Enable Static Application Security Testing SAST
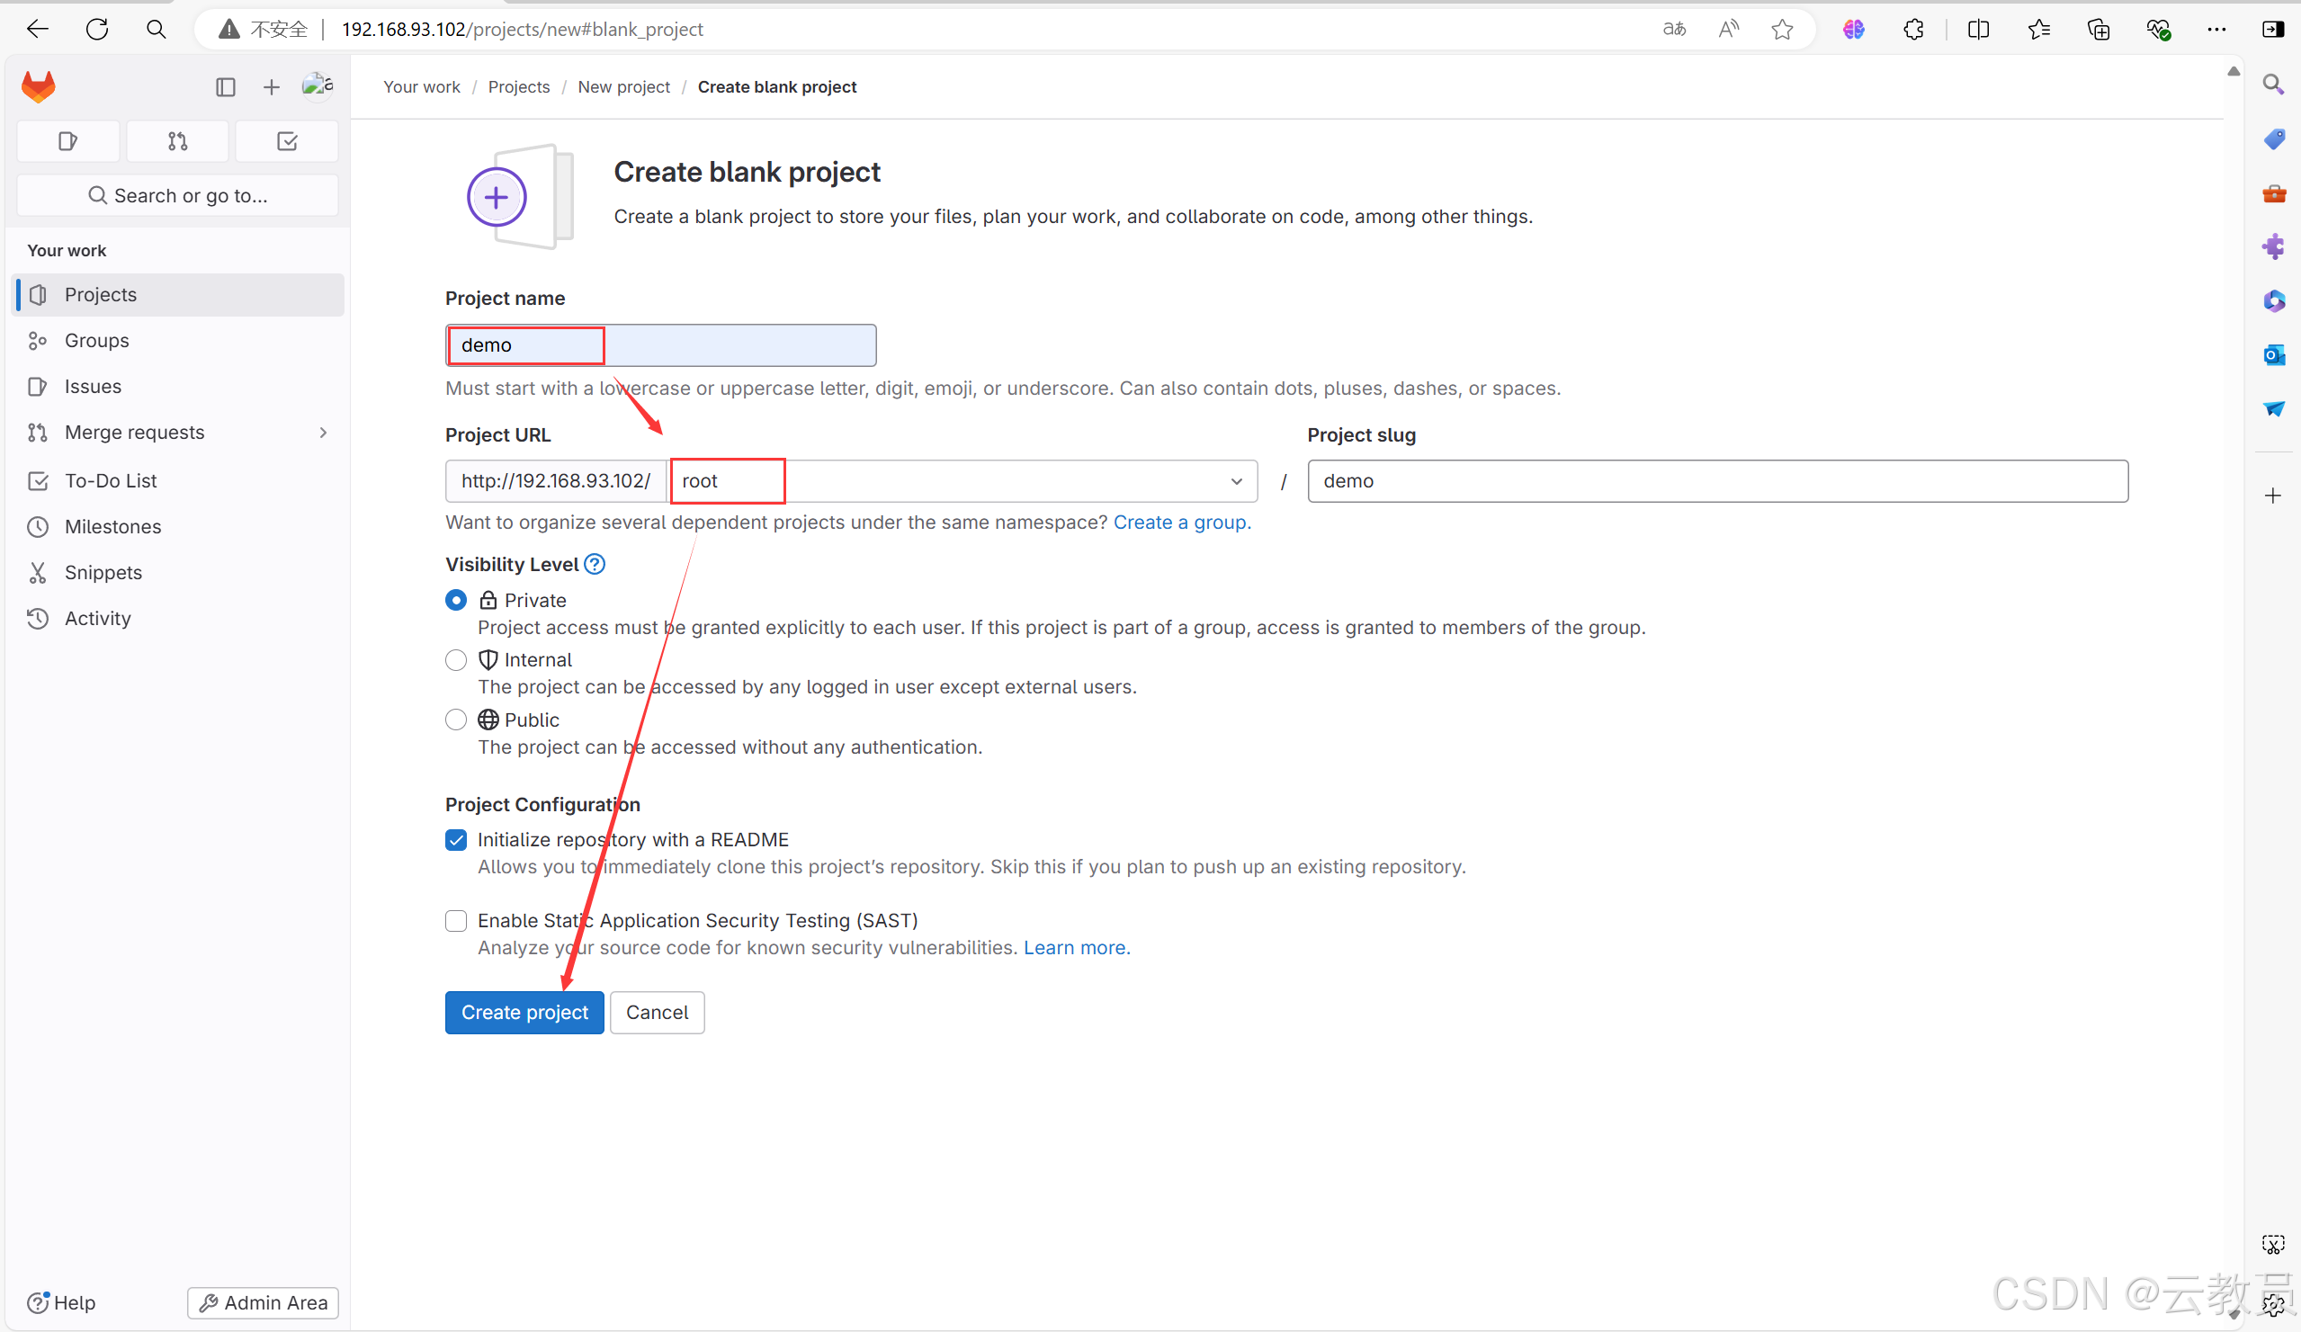The width and height of the screenshot is (2301, 1332). (455, 920)
